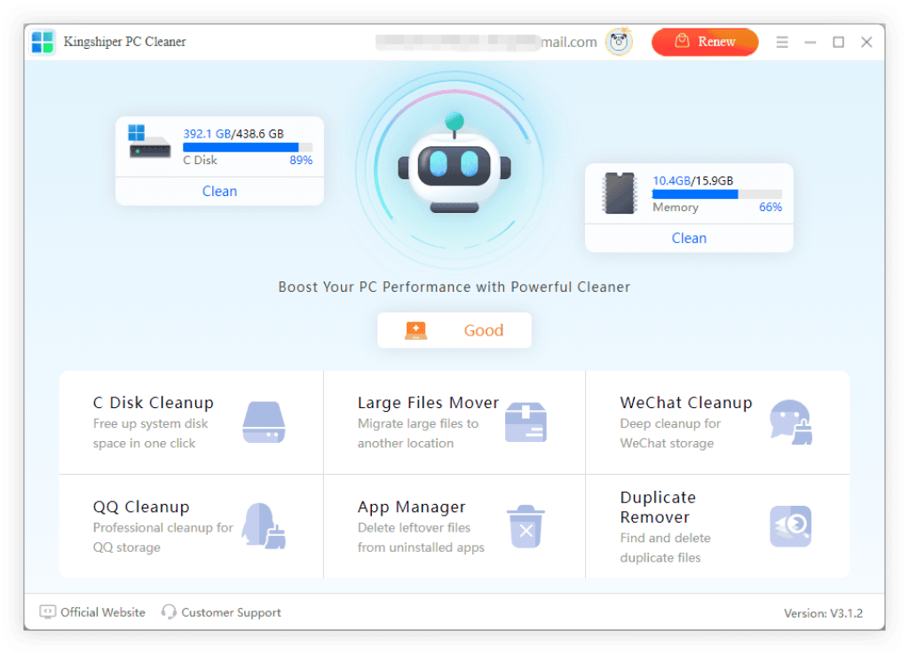Image resolution: width=909 pixels, height=654 pixels.
Task: Click the App Manager trash bin icon
Action: (x=526, y=526)
